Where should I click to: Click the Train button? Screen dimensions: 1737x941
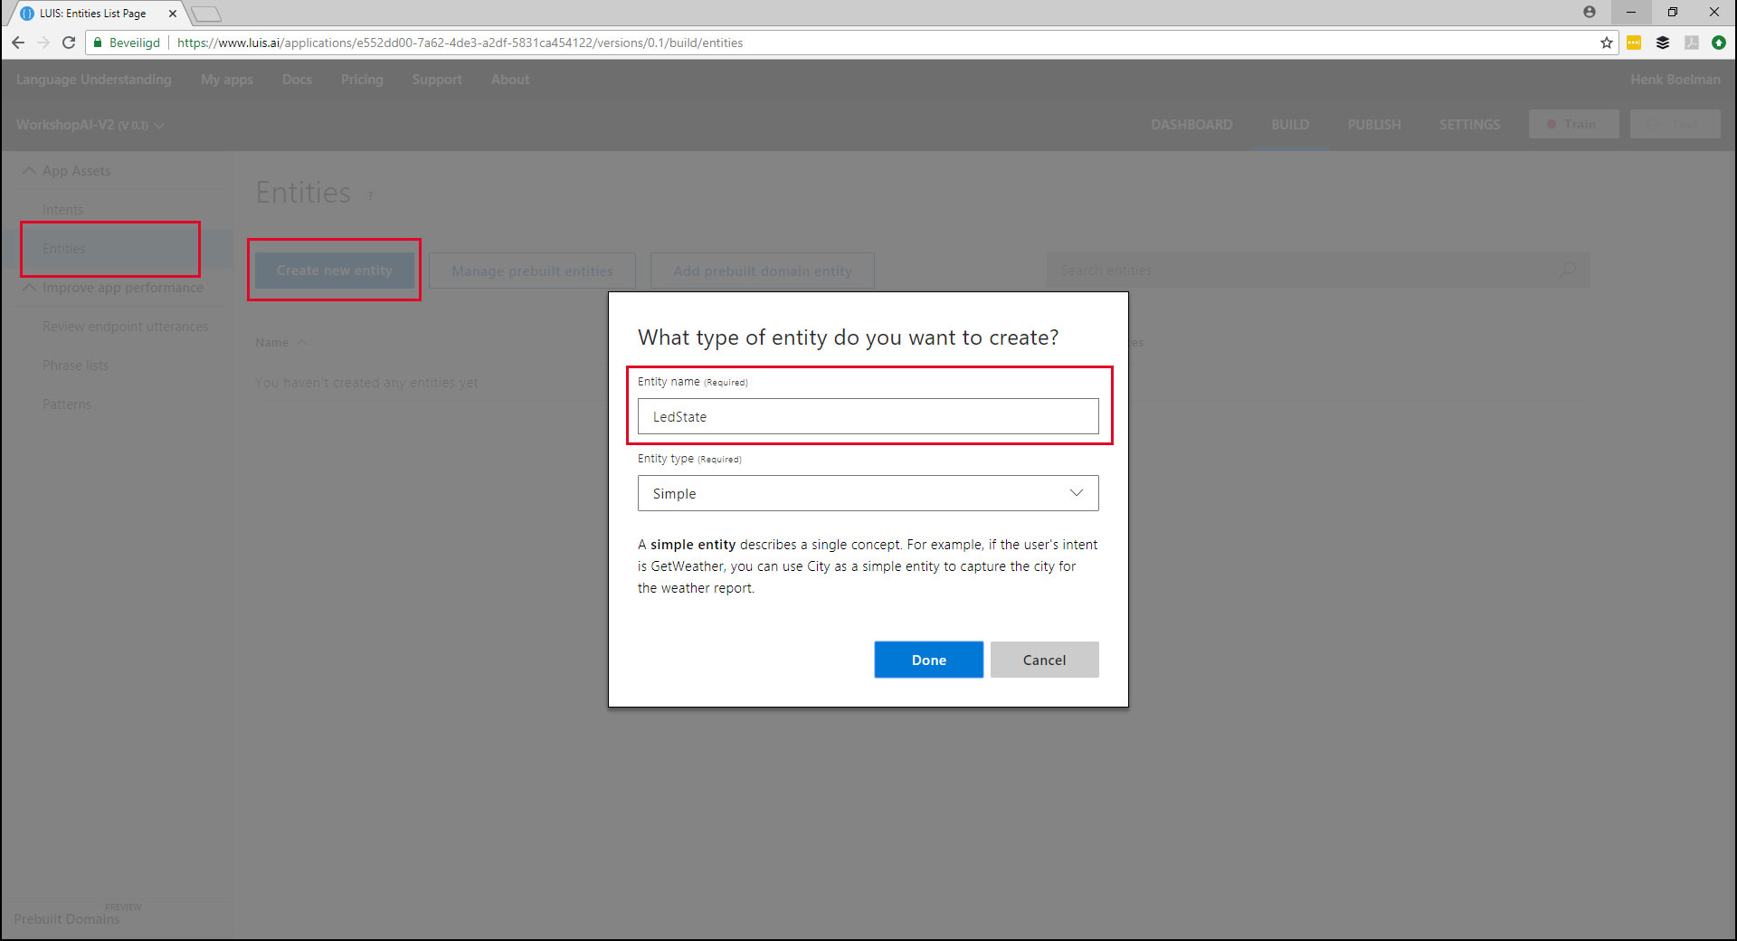[x=1573, y=124]
